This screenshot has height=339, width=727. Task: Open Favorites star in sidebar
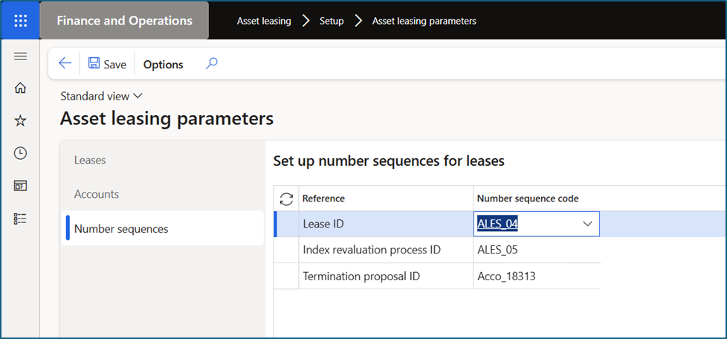tap(21, 120)
